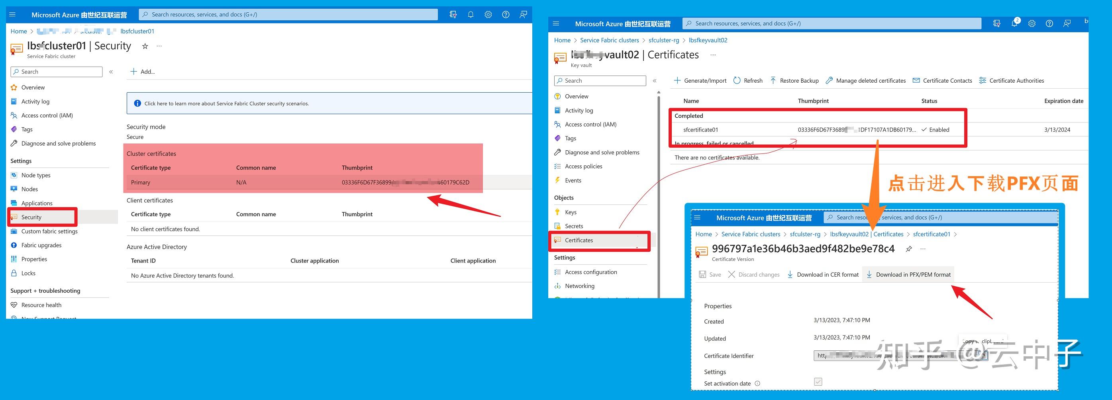This screenshot has height=400, width=1112.
Task: Navigate to Home via the breadcrumb
Action: pyautogui.click(x=19, y=31)
